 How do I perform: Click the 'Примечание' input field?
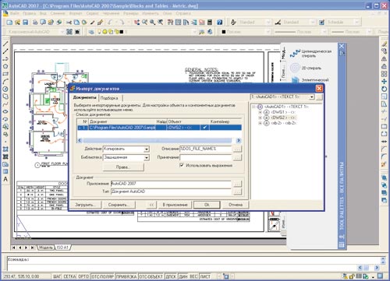[x=205, y=157]
